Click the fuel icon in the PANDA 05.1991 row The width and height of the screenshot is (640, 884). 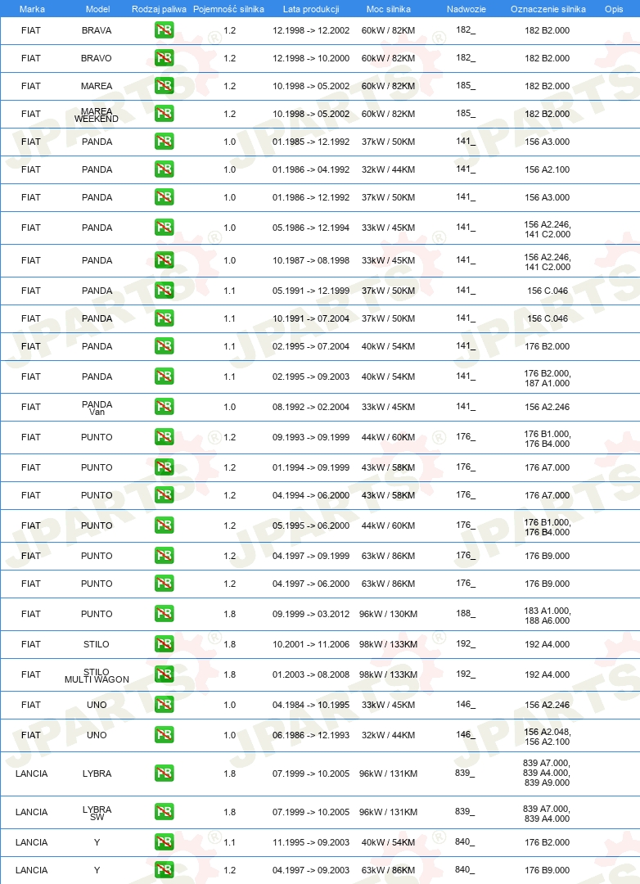(x=164, y=291)
